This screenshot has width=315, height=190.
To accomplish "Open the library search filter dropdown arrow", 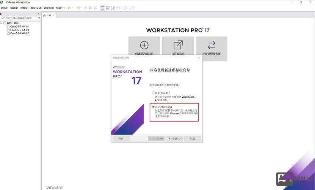I will click(x=39, y=18).
